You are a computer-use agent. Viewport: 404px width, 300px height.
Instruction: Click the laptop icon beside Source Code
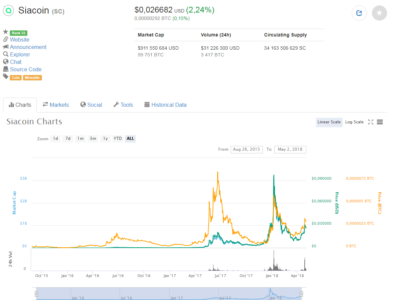click(x=6, y=69)
